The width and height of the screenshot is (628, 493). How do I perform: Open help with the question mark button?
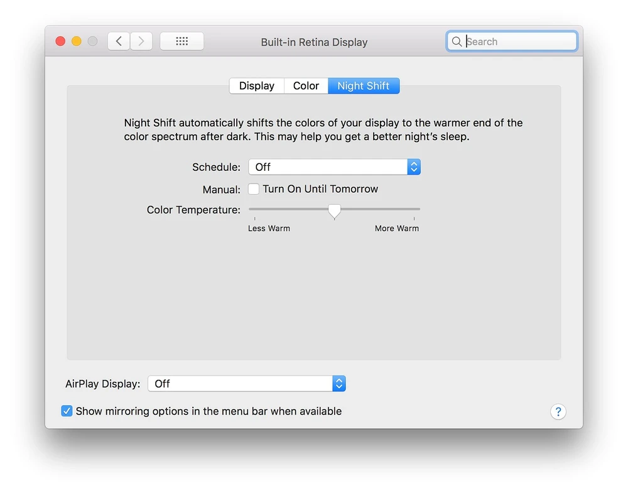point(558,411)
